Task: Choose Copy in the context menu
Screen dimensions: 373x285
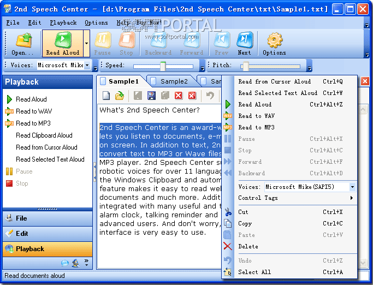Action: pos(289,223)
